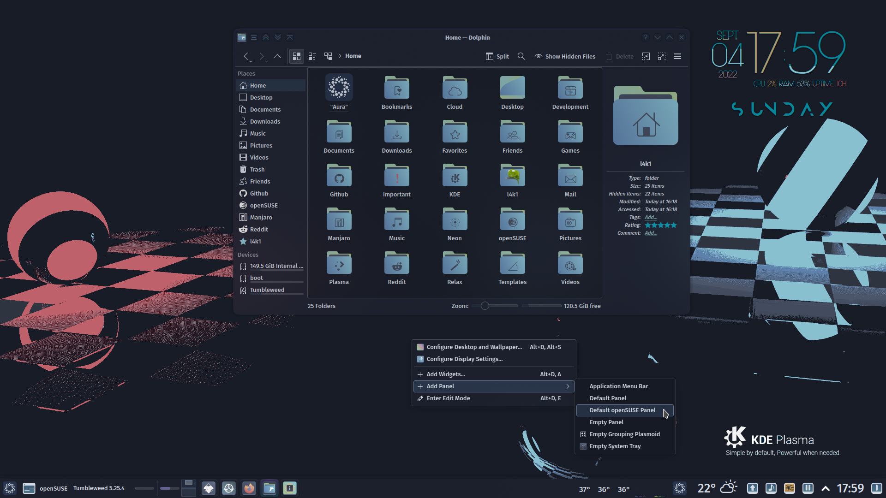886x498 pixels.
Task: Click the weather widget showing 22°
Action: pos(717,488)
